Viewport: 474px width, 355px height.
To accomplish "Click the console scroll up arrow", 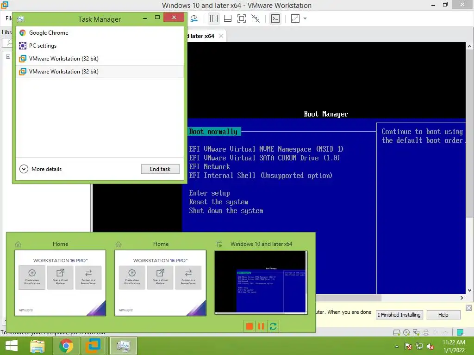I will 469,46.
